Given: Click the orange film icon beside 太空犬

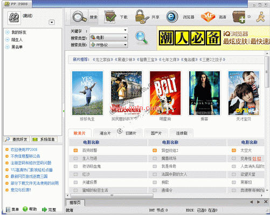Looking at the screenshot, I should (x=234, y=150).
